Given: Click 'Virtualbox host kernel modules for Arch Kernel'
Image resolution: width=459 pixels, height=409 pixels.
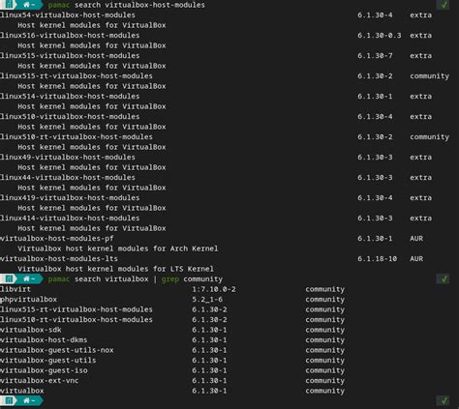Looking at the screenshot, I should [x=118, y=248].
